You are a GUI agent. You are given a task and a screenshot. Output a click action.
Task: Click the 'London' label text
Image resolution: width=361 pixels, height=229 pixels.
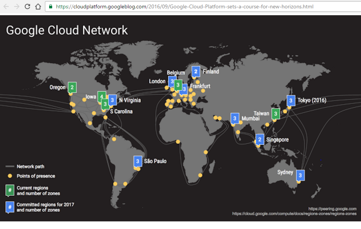point(157,81)
